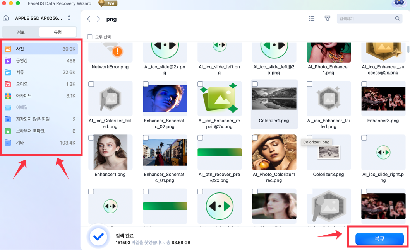Click the scan complete checkmark icon
Screen dimensions: 410x250
pyautogui.click(x=98, y=237)
